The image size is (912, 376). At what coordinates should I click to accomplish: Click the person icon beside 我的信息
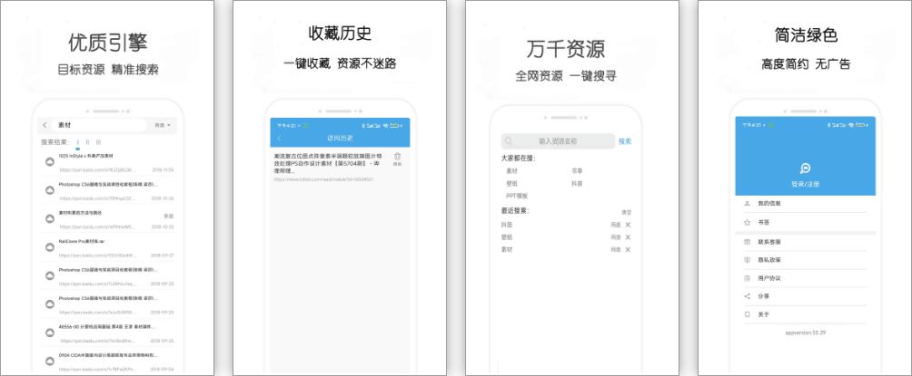[748, 203]
